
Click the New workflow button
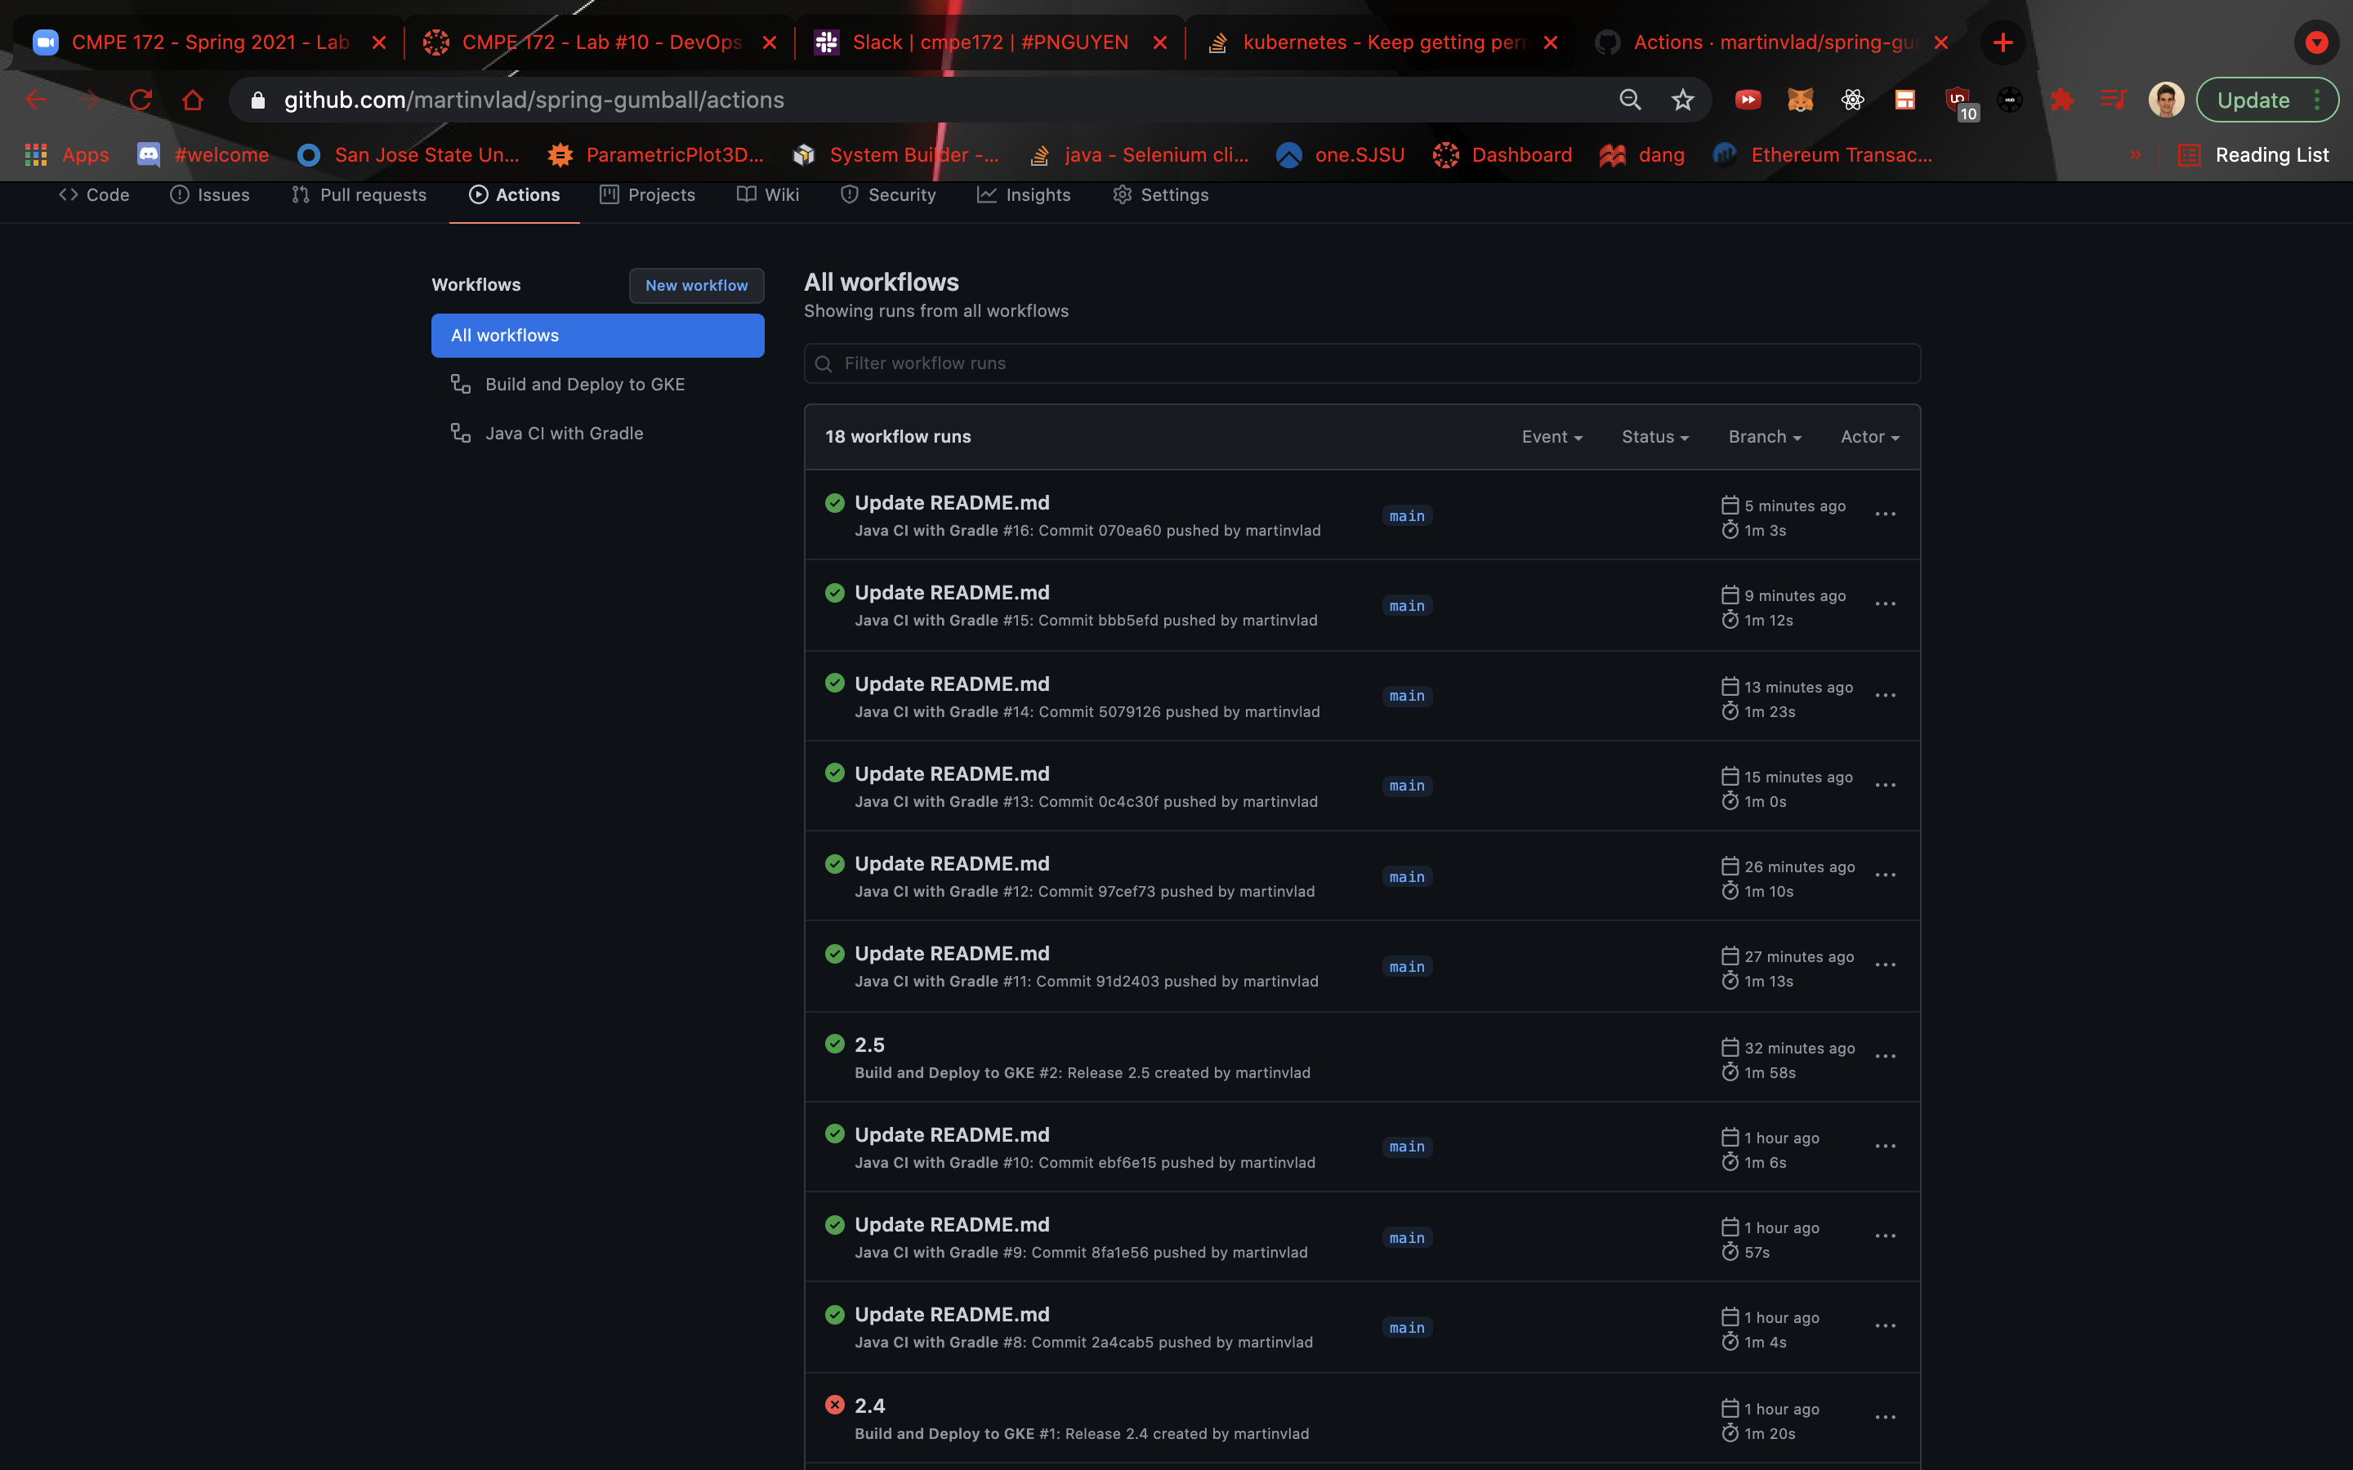pos(696,285)
